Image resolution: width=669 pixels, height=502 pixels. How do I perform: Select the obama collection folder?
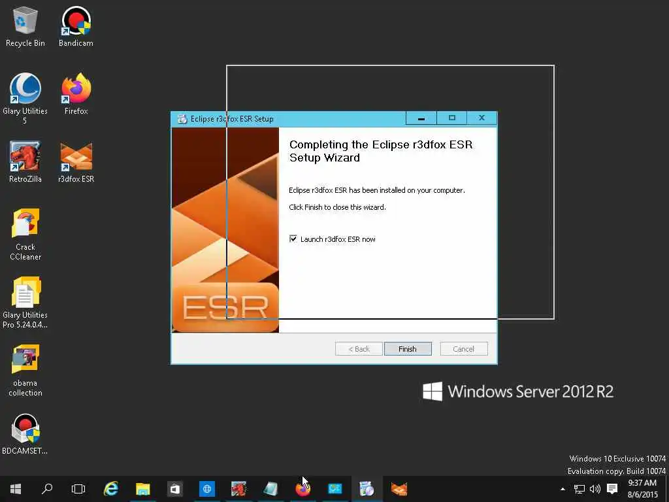click(x=25, y=371)
